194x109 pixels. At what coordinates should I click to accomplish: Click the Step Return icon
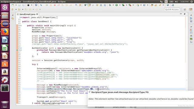(x=71, y=5)
